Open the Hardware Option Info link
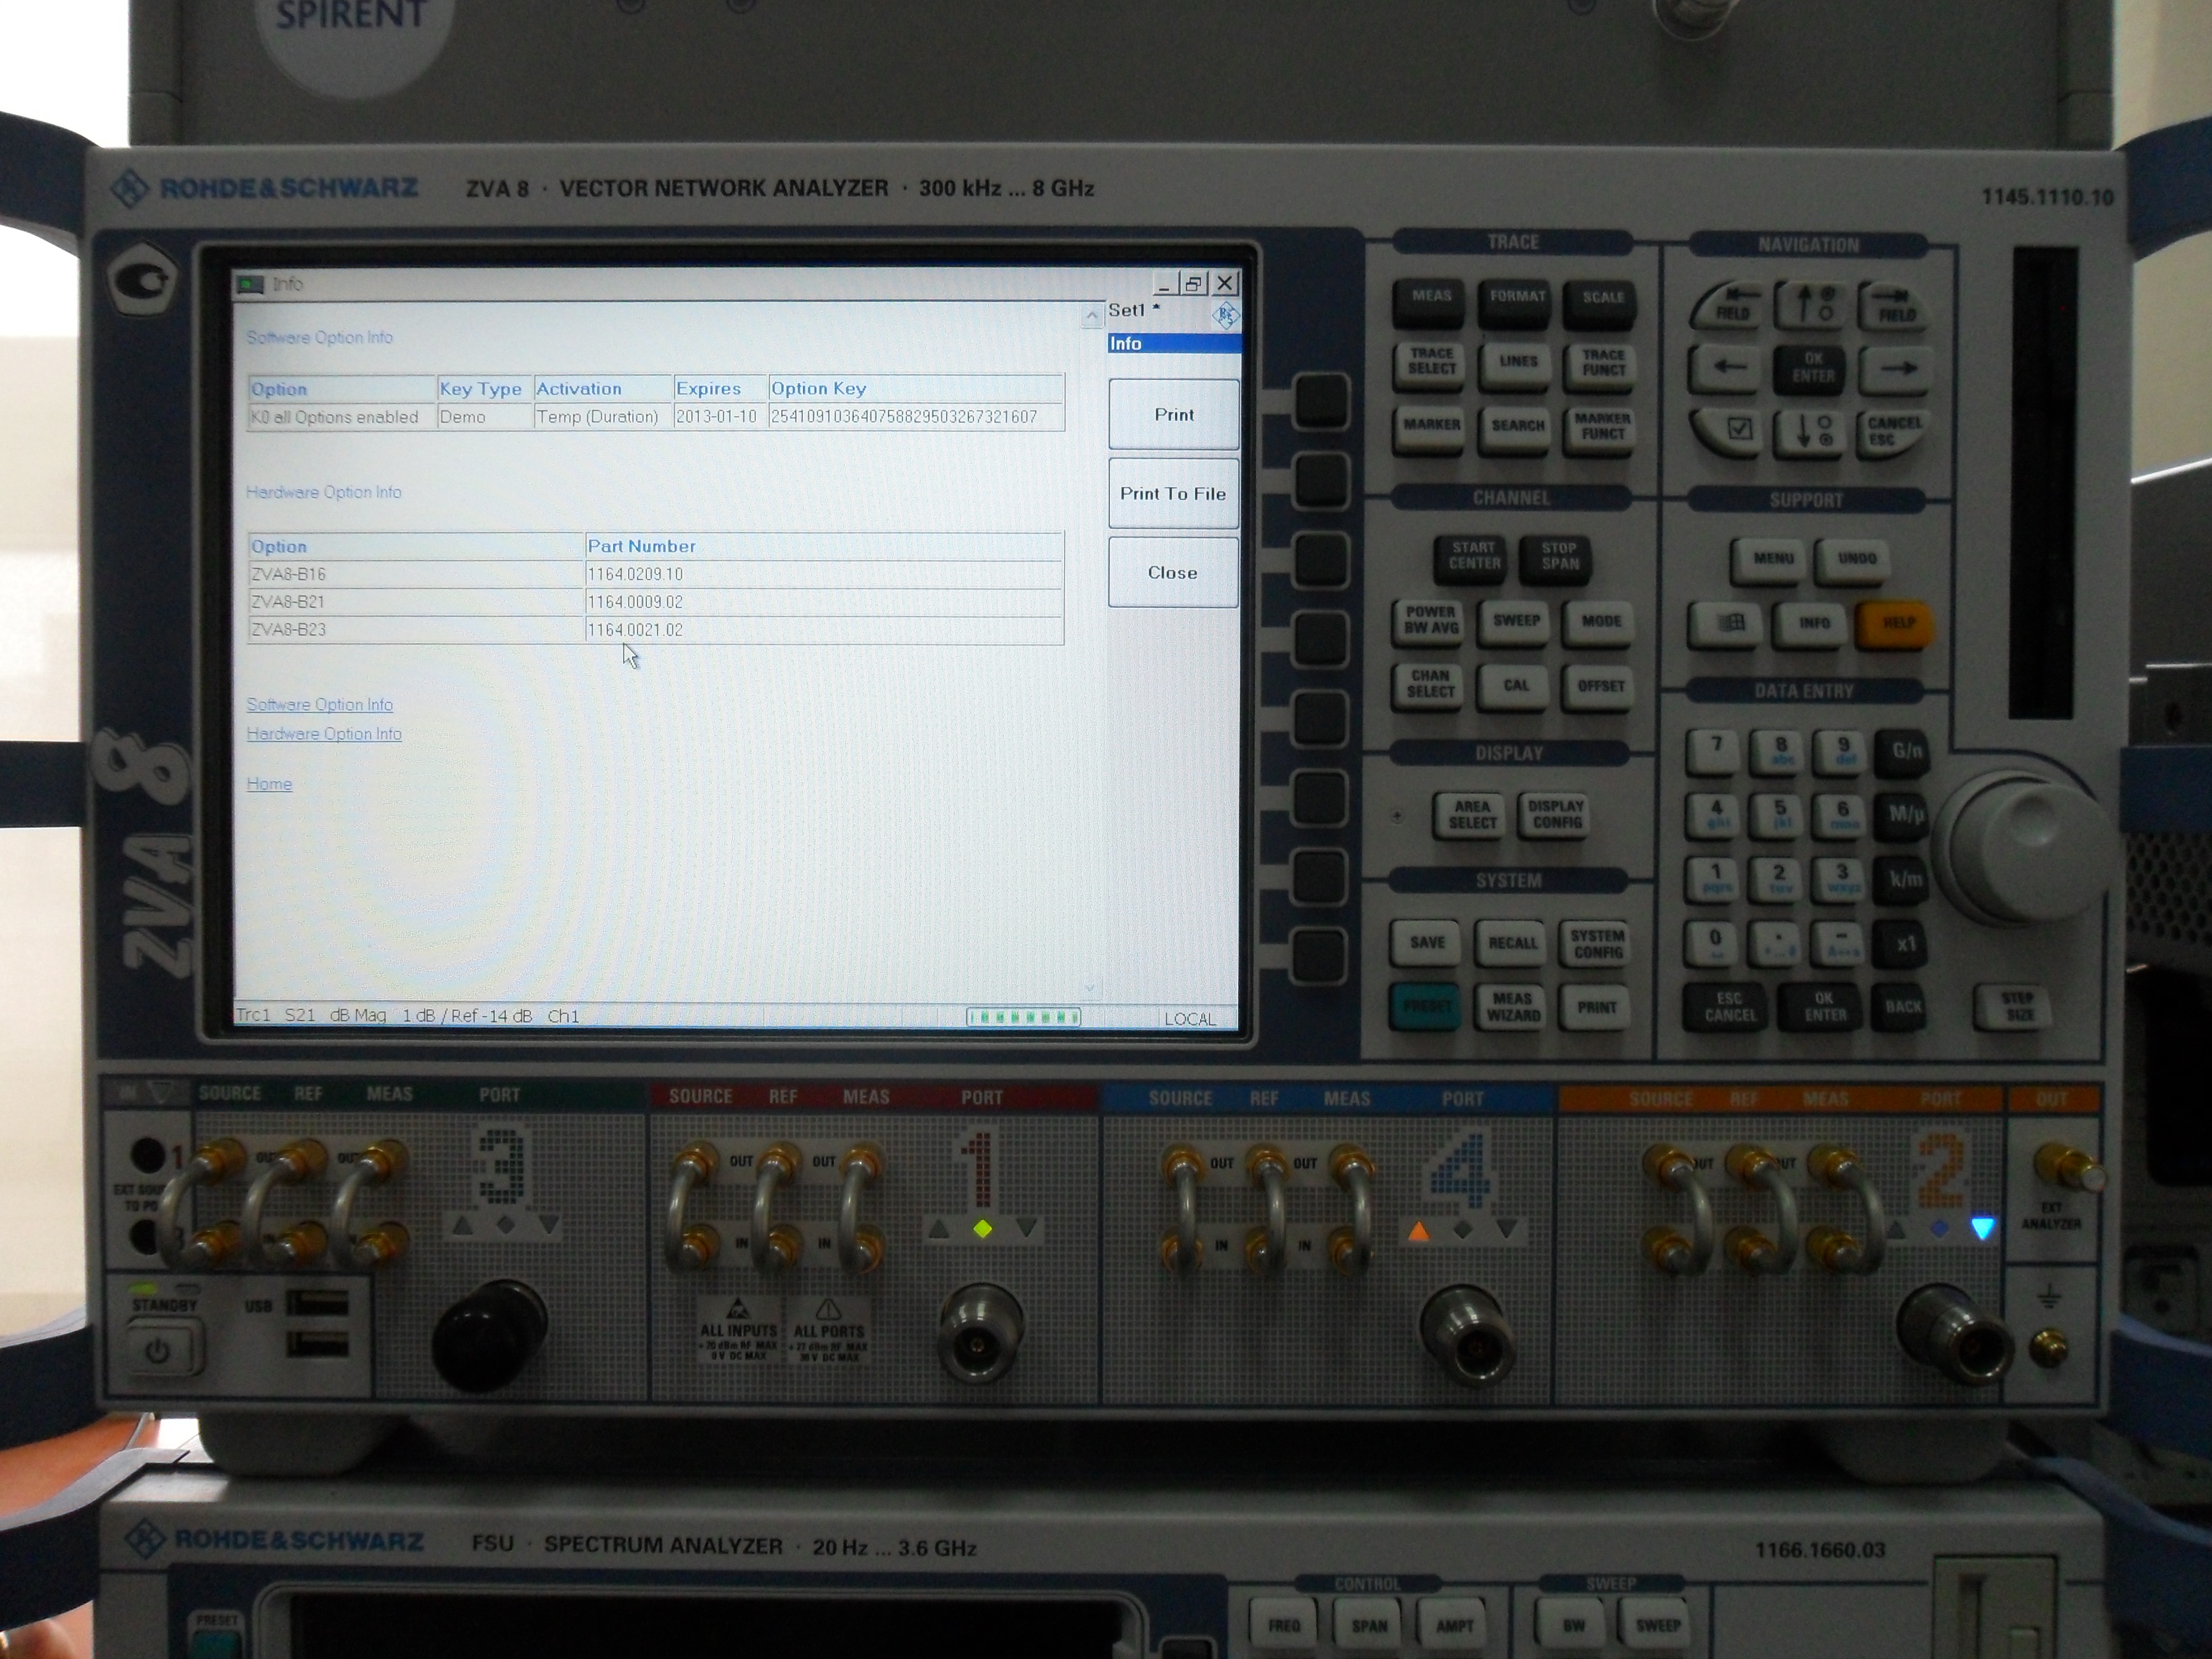This screenshot has width=2212, height=1659. coord(324,733)
